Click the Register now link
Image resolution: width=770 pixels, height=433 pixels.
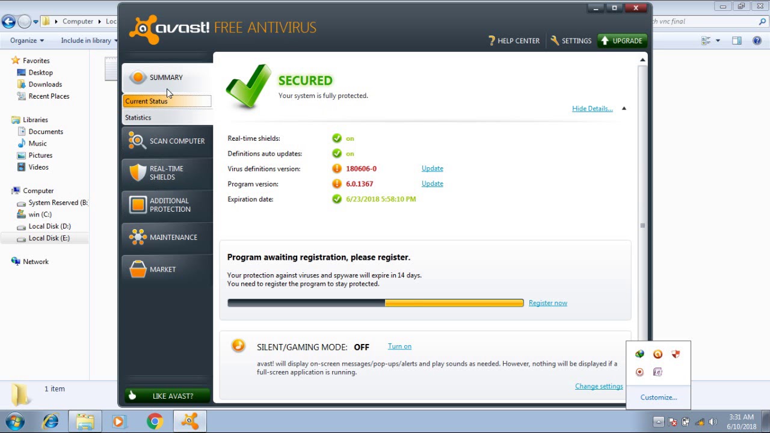(547, 303)
